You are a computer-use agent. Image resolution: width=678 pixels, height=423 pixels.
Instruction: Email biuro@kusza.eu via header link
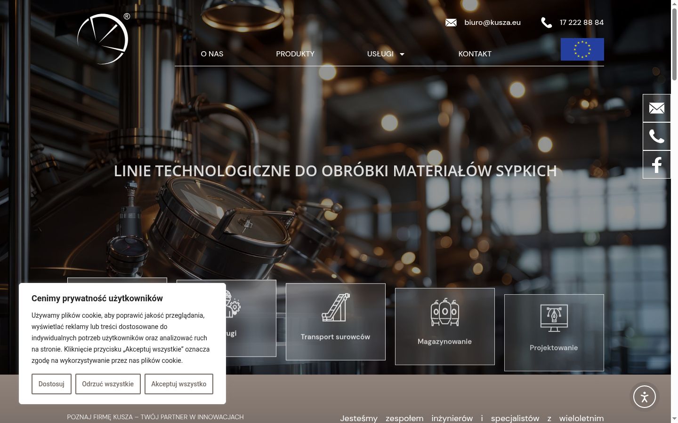(x=492, y=23)
